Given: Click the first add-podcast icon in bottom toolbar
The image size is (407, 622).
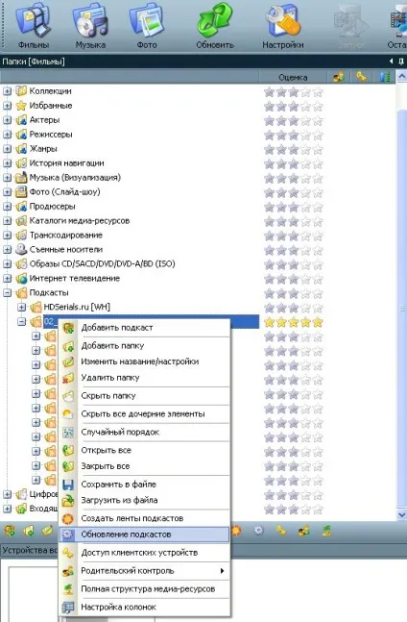Looking at the screenshot, I should pos(10,531).
